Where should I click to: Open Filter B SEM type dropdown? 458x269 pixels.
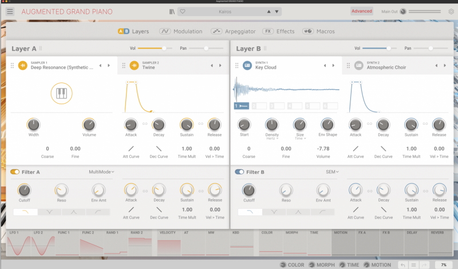click(x=332, y=172)
